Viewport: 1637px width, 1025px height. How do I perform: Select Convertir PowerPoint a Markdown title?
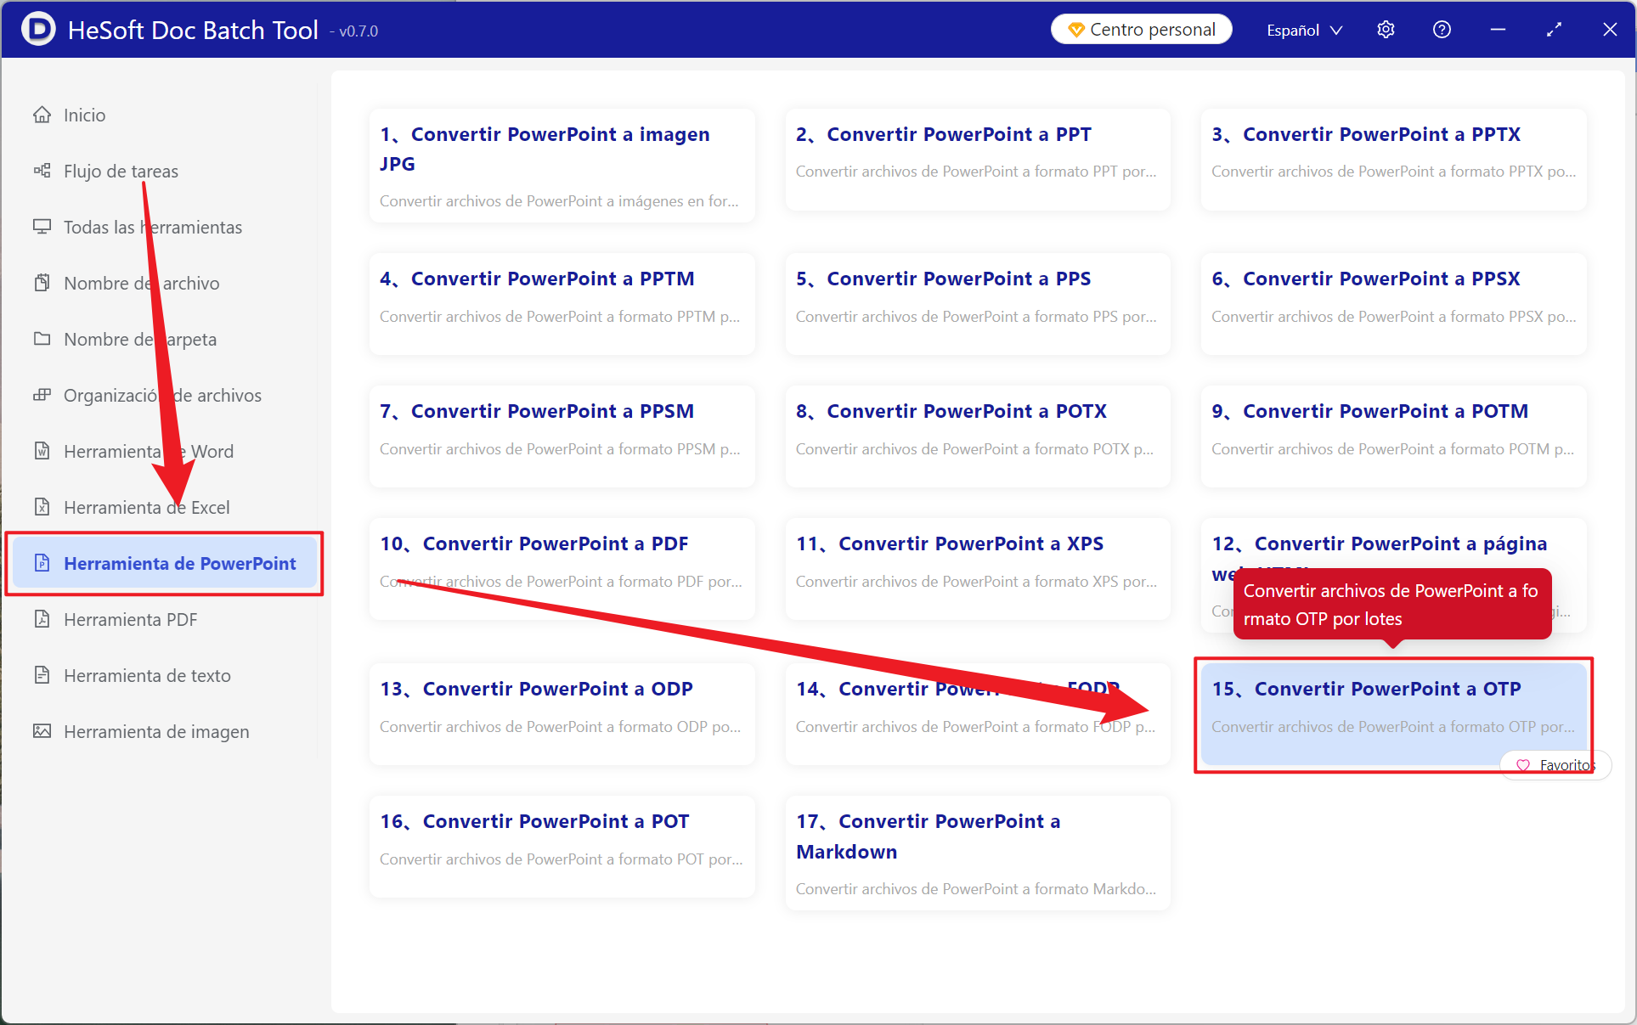(929, 836)
